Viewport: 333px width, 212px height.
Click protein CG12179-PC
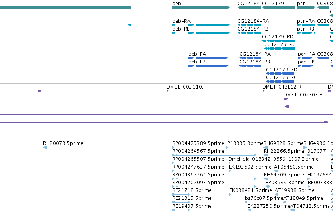[x=280, y=82]
